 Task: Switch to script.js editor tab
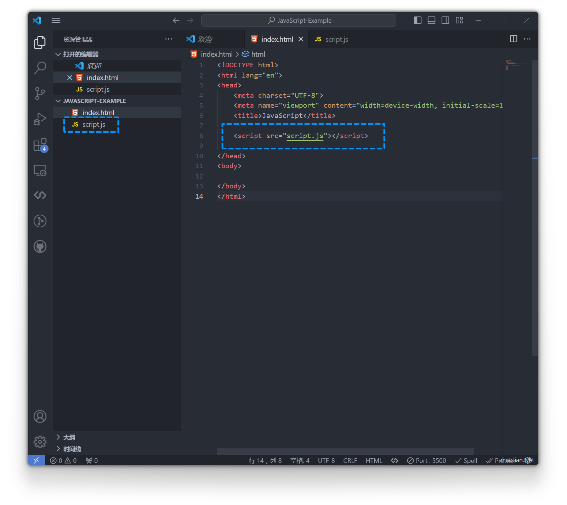click(336, 39)
